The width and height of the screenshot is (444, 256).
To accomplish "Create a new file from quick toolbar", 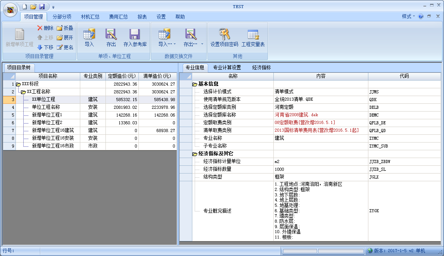I will (x=25, y=7).
